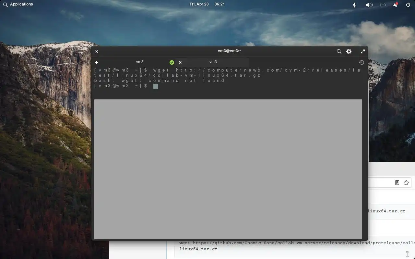This screenshot has width=415, height=259.
Task: Click the wget computernewb.com command line
Action: [x=228, y=73]
